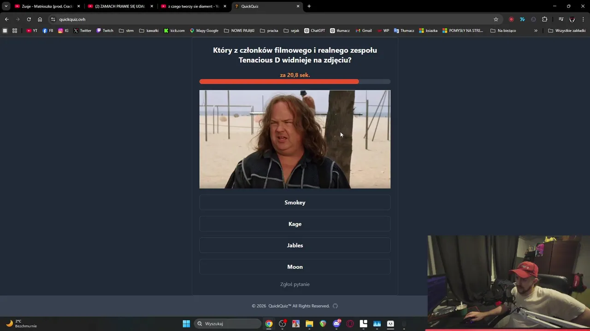
Task: Choose the answer Kage
Action: point(295,224)
